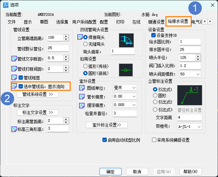Image resolution: width=218 pixels, height=177 pixels.
Task: Open the 喷头间距模数 dropdown
Action: (x=190, y=74)
